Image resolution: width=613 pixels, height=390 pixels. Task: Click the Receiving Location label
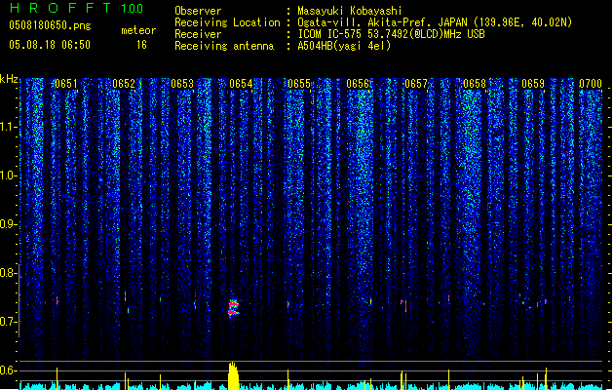point(227,22)
